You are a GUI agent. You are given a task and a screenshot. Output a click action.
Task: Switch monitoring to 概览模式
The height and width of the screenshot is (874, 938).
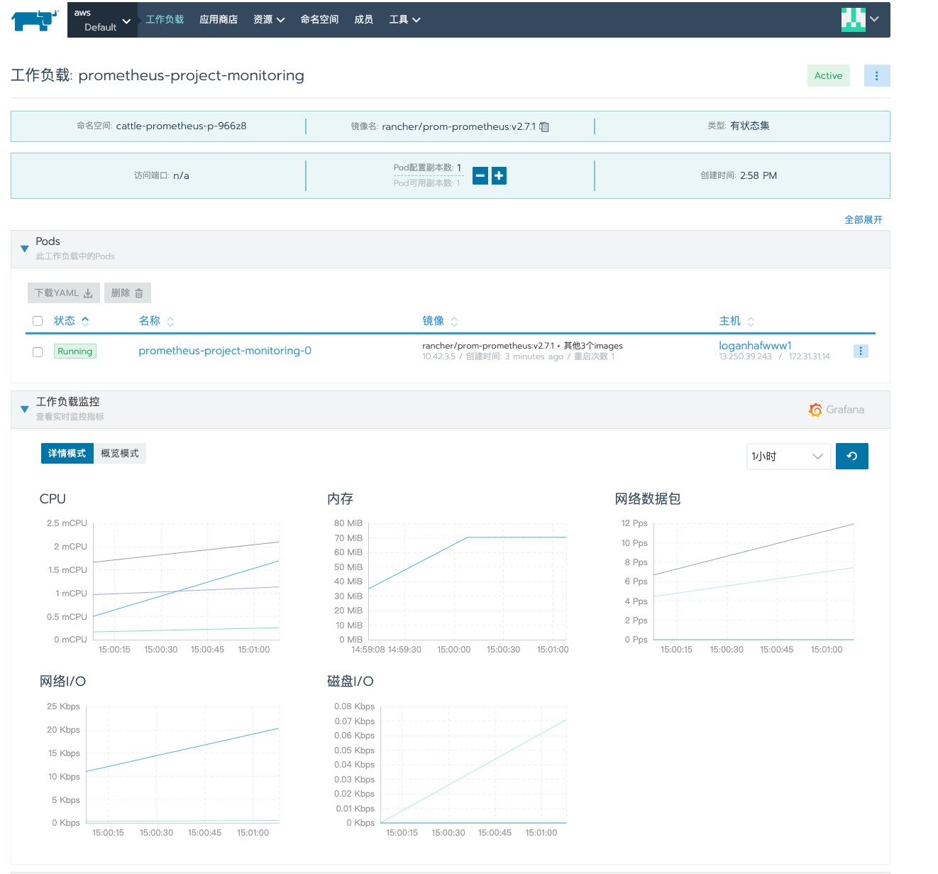[120, 454]
